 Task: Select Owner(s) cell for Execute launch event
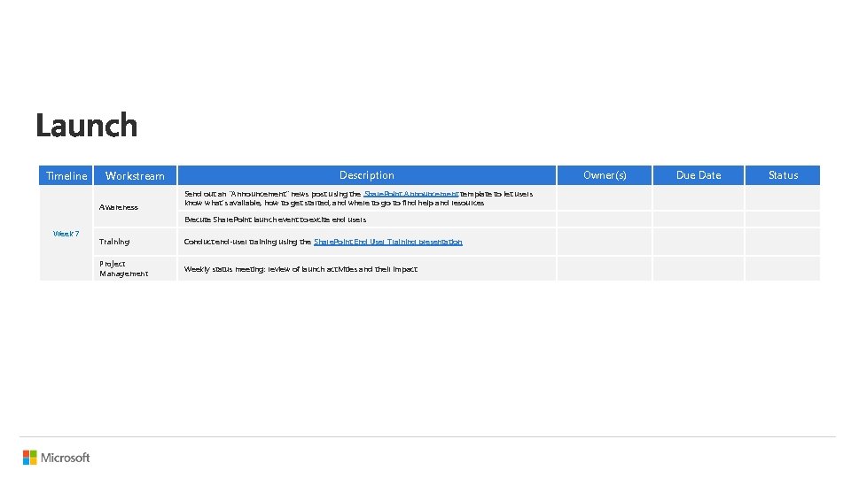pyautogui.click(x=605, y=220)
